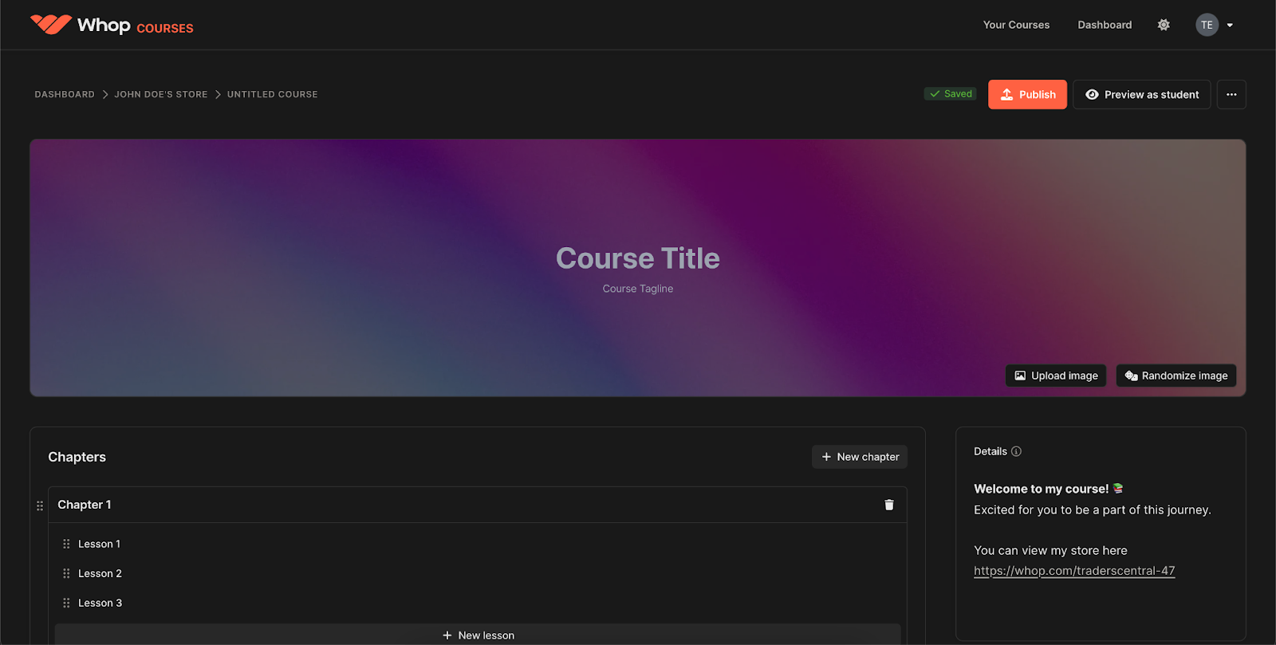This screenshot has width=1276, height=645.
Task: Publish the course
Action: (1027, 94)
